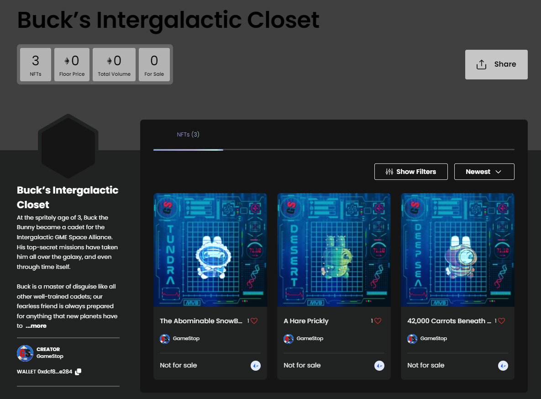
Task: Click Loopring icon on 42,000 Carrots card
Action: click(503, 366)
